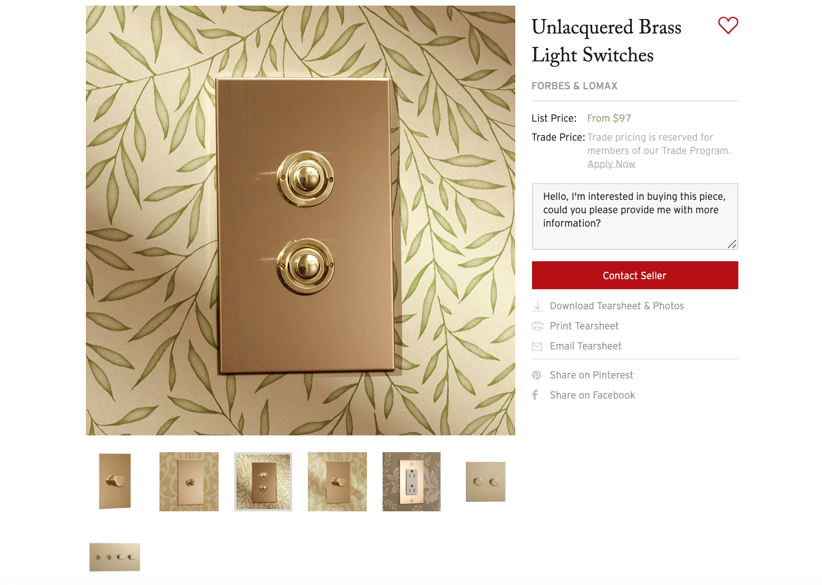
Task: View single dimmer knob plate thumbnail
Action: [x=115, y=481]
